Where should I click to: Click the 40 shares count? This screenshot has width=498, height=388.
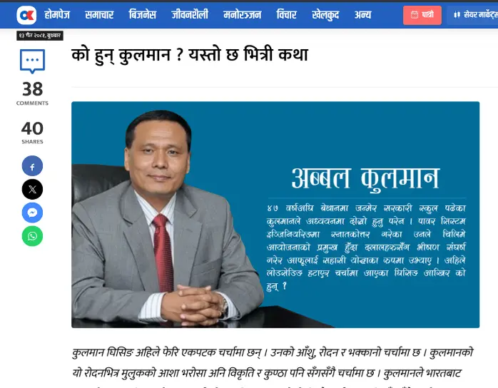tap(32, 132)
